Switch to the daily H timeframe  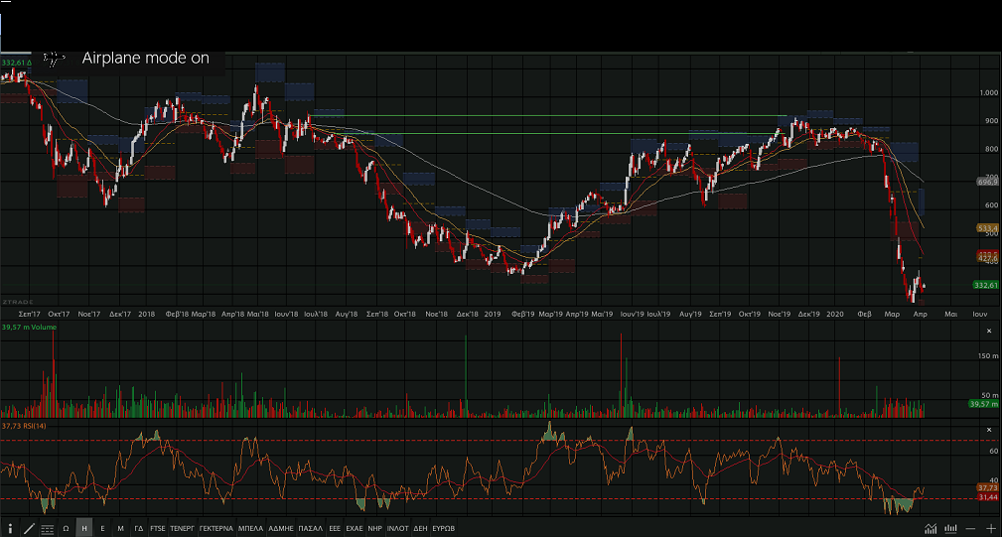point(84,528)
